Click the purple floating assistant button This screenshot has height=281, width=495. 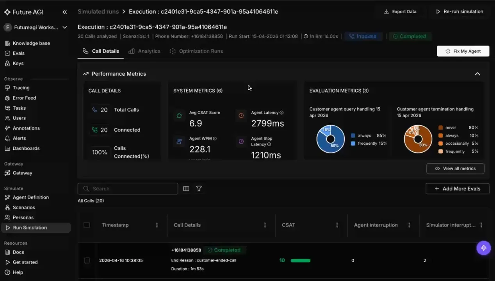(x=484, y=248)
